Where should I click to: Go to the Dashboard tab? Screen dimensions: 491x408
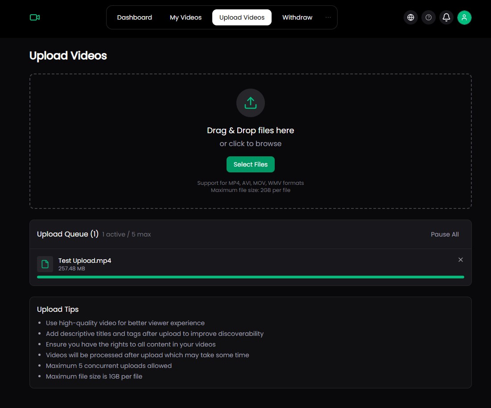(x=134, y=17)
